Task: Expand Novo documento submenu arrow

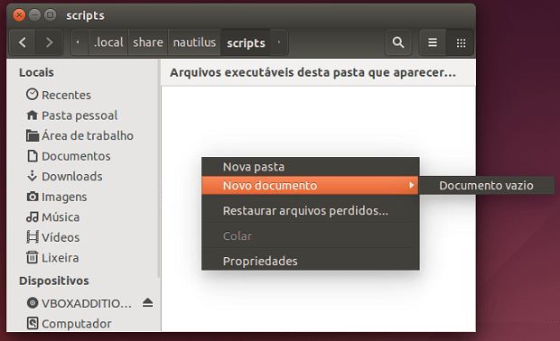Action: click(x=412, y=185)
